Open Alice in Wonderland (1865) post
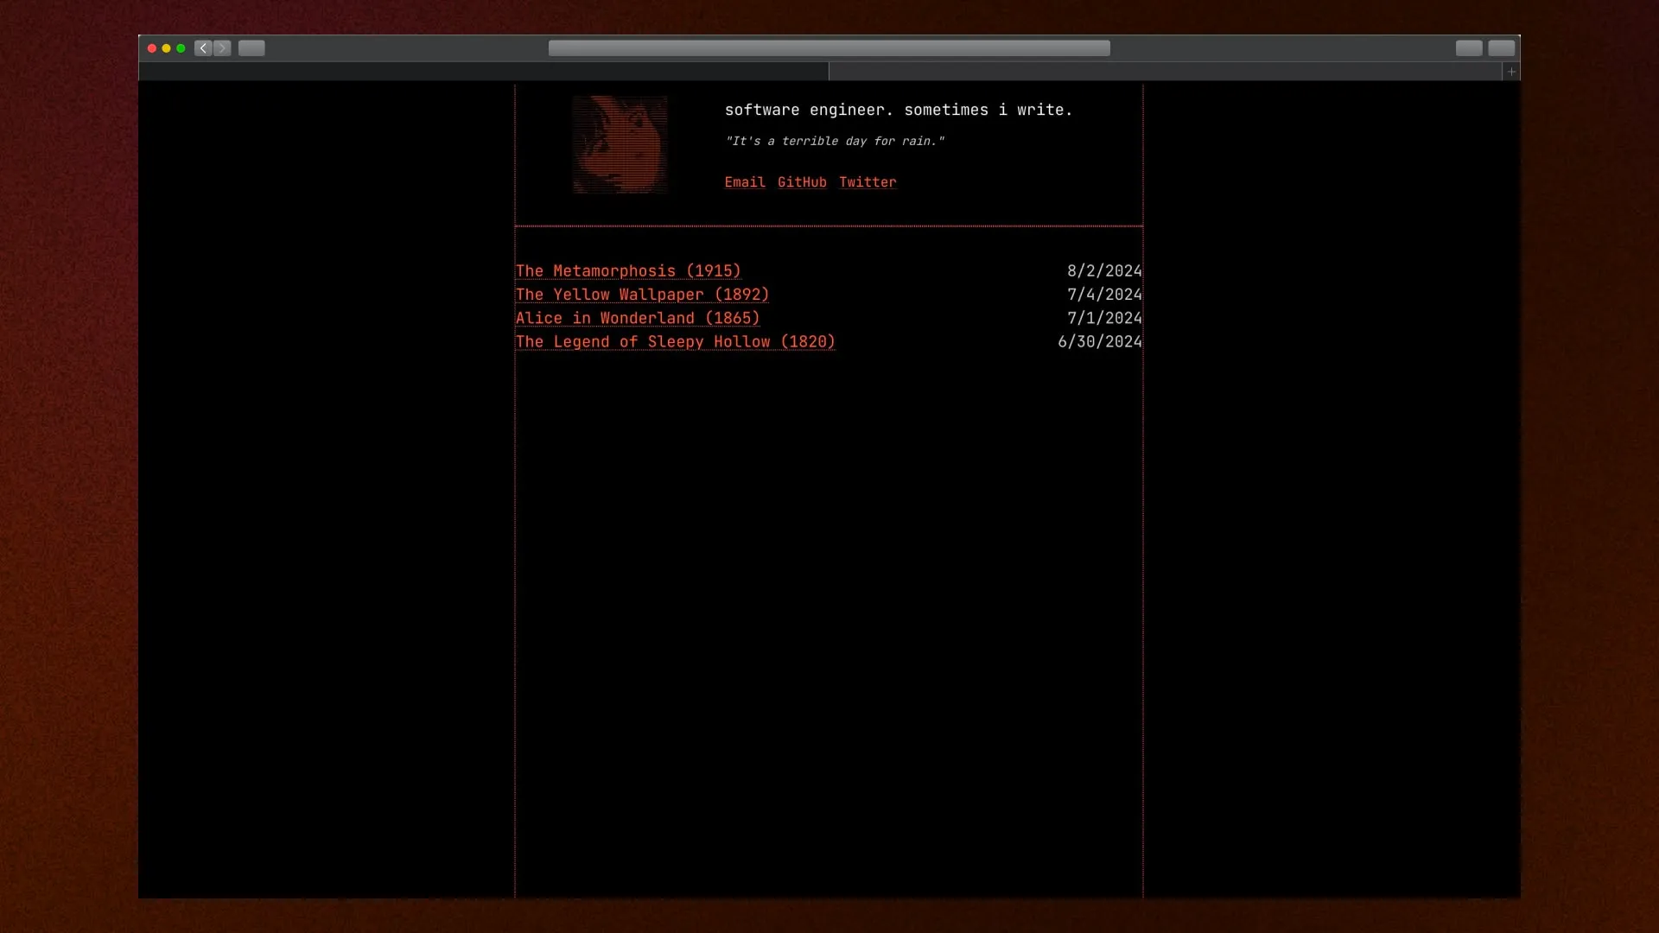This screenshot has height=933, width=1659. (x=637, y=318)
